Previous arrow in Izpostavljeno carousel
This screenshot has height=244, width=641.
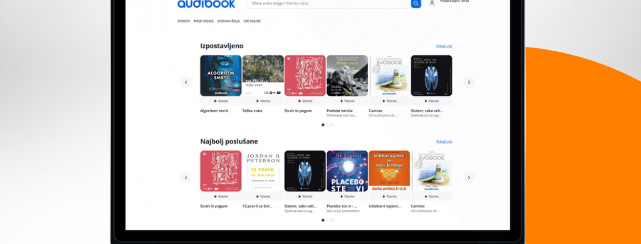tap(186, 82)
